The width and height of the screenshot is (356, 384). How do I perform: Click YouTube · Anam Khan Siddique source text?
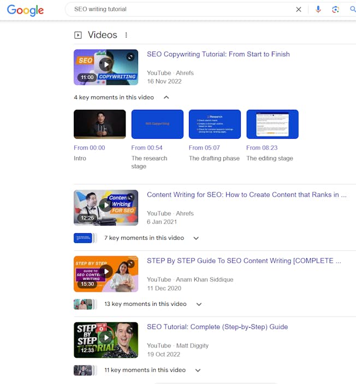(x=190, y=280)
